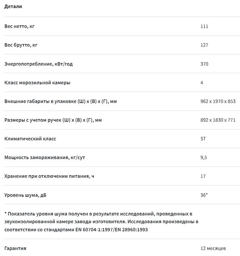Click the freezer class value 4
The image size is (240, 256).
pos(202,83)
